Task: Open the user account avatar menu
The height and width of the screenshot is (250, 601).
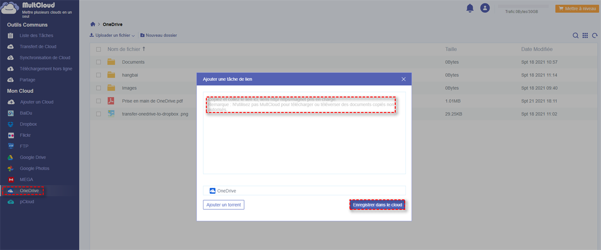Action: tap(484, 8)
